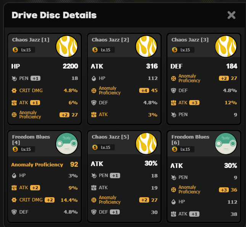Click Anomaly Proficiency icon in Freedom Blues [6]
The width and height of the screenshot is (246, 227).
174,190
